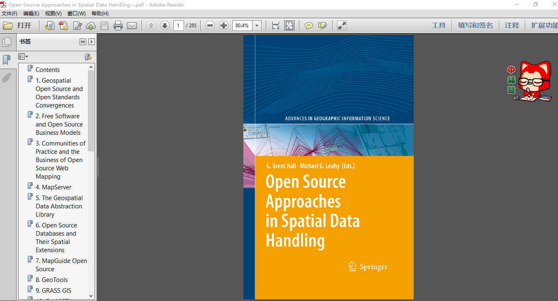558x301 pixels.
Task: Open the 窗口(W) menu
Action: (77, 14)
